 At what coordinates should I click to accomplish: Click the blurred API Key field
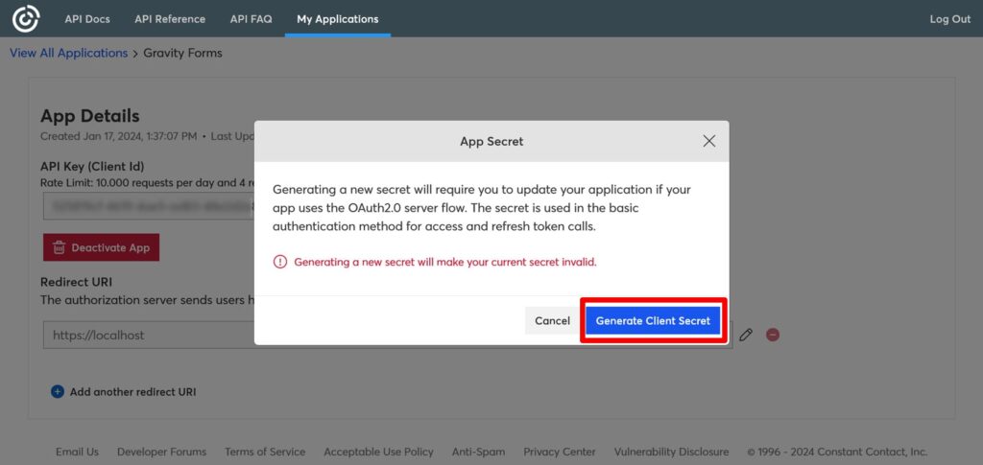[x=144, y=205]
